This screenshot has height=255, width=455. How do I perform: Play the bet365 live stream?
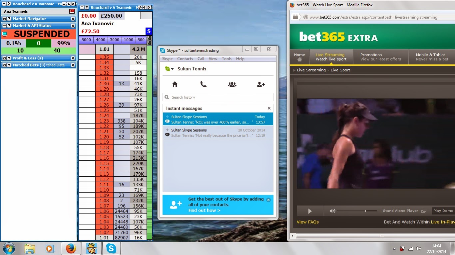pos(310,211)
